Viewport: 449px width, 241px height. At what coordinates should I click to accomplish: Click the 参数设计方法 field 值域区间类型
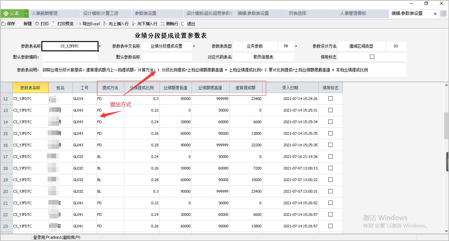point(361,46)
